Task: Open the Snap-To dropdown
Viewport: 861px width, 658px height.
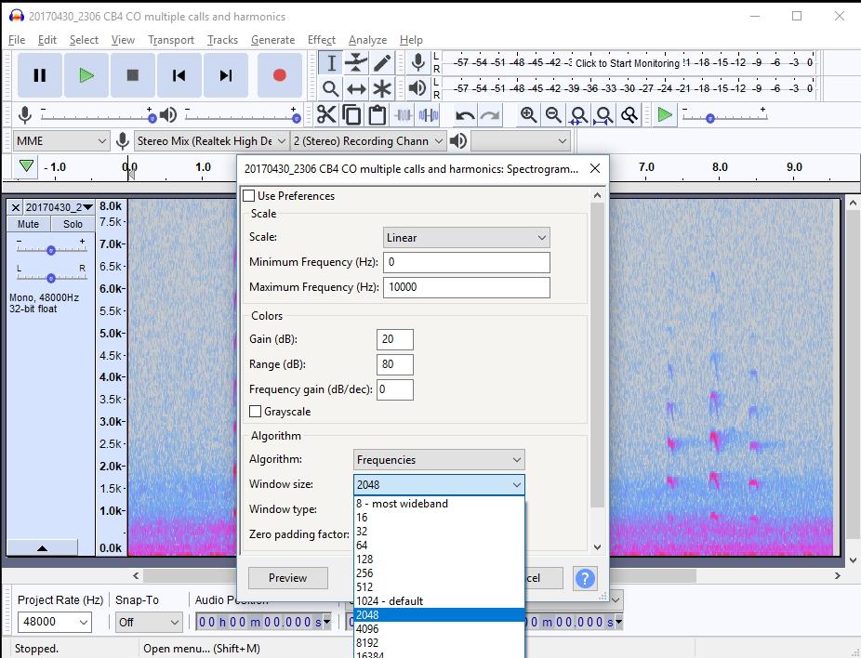Action: pos(149,622)
